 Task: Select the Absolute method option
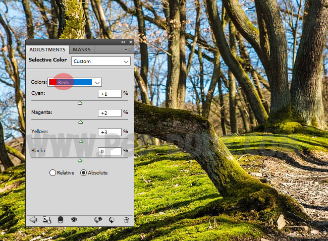pos(84,172)
